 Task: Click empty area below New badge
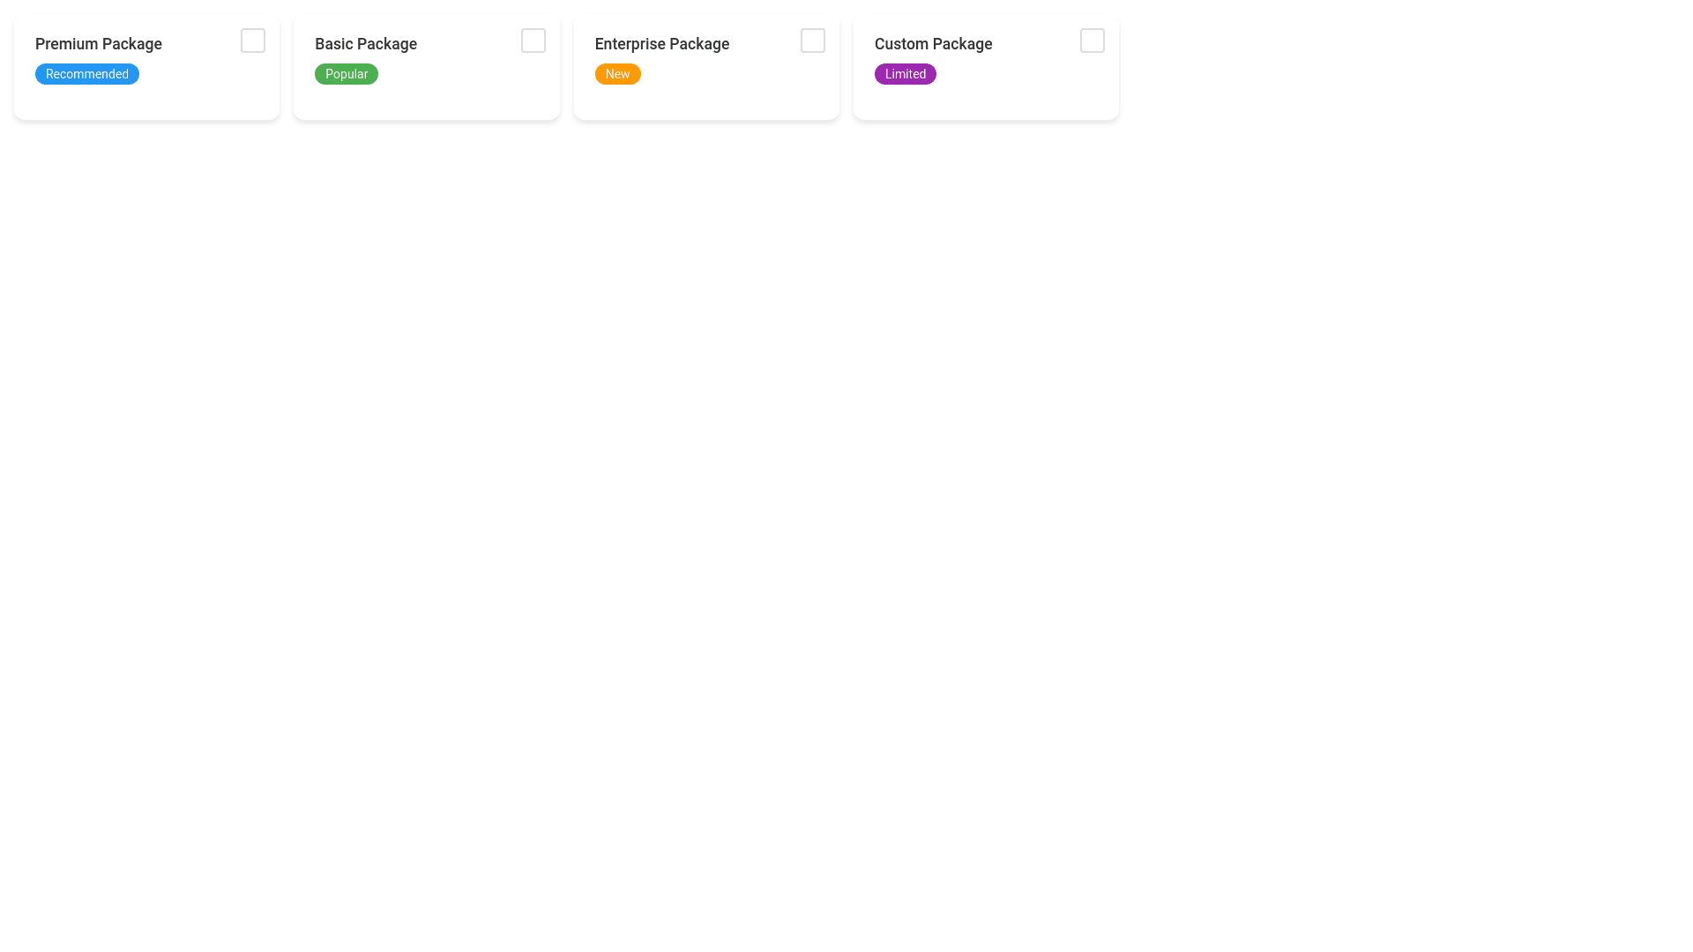click(617, 102)
